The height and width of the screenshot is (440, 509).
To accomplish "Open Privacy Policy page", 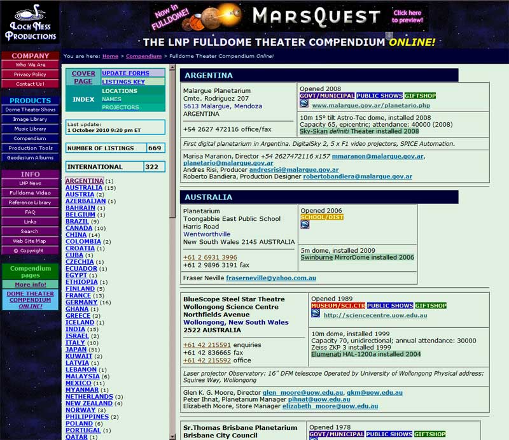I will [x=30, y=75].
